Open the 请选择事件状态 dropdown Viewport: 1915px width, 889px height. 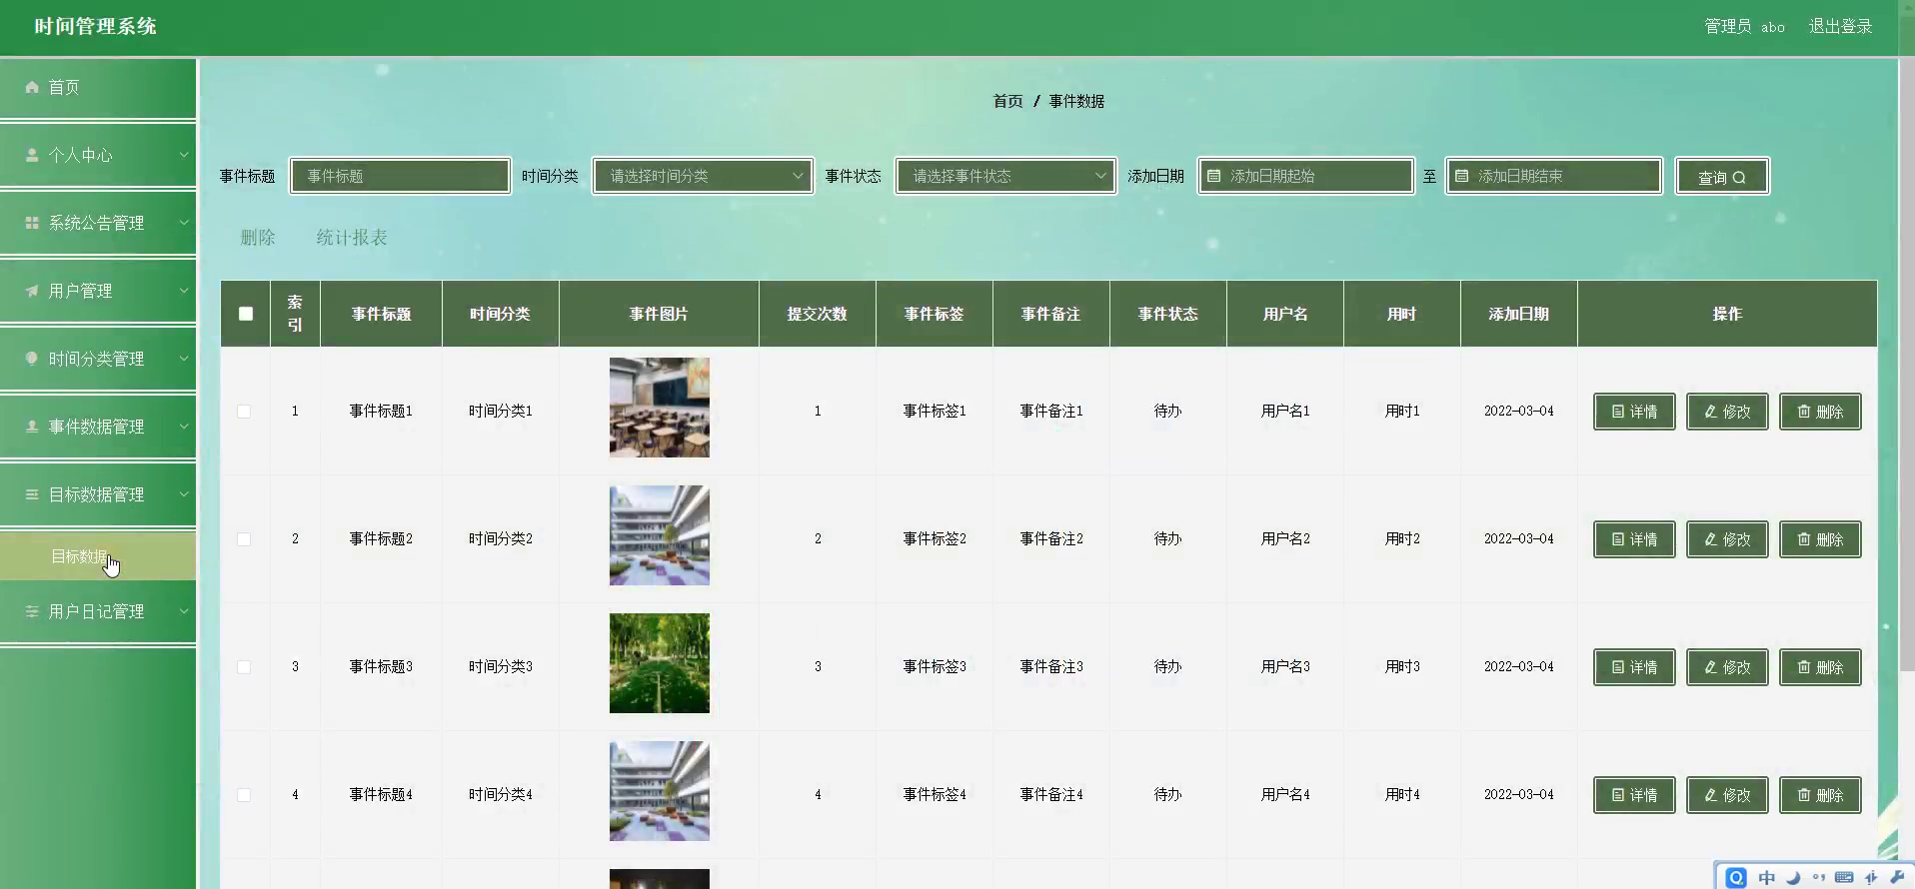pos(1005,176)
